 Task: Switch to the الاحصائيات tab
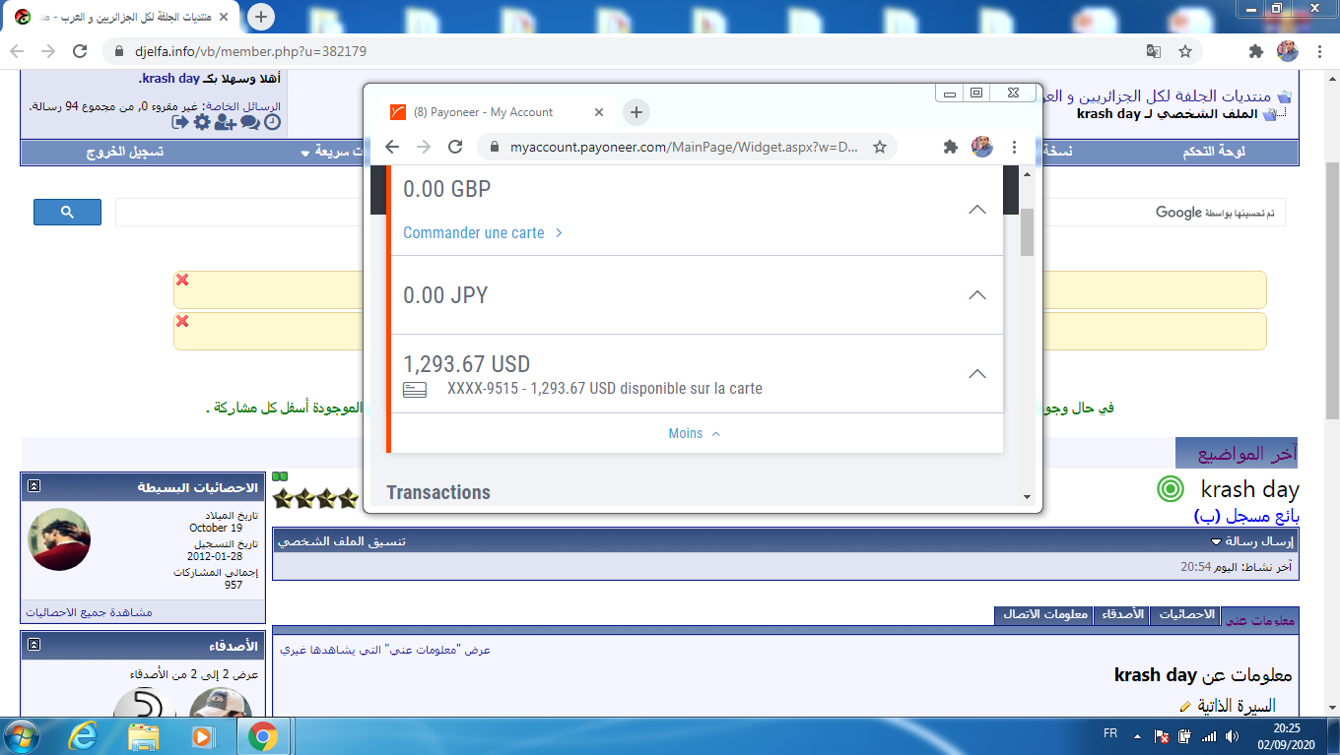(1186, 614)
